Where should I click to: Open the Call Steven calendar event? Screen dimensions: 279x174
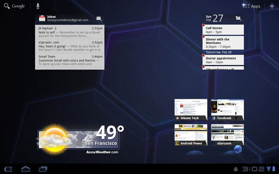click(x=223, y=29)
